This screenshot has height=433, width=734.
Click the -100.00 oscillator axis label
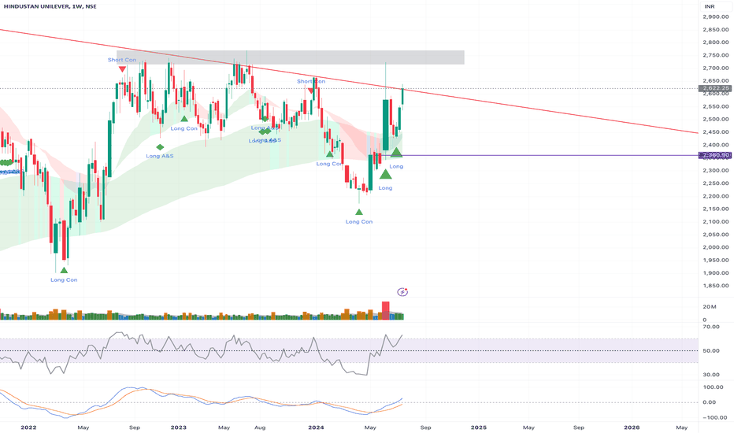click(714, 417)
